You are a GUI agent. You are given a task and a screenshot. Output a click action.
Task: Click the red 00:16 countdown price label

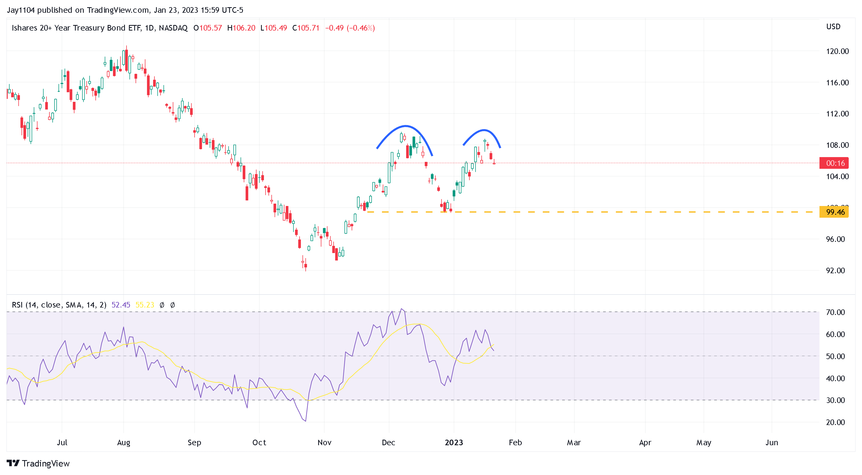click(835, 163)
